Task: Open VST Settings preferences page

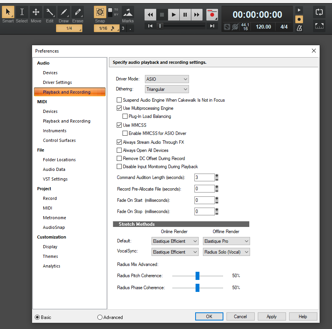Action: pos(55,179)
